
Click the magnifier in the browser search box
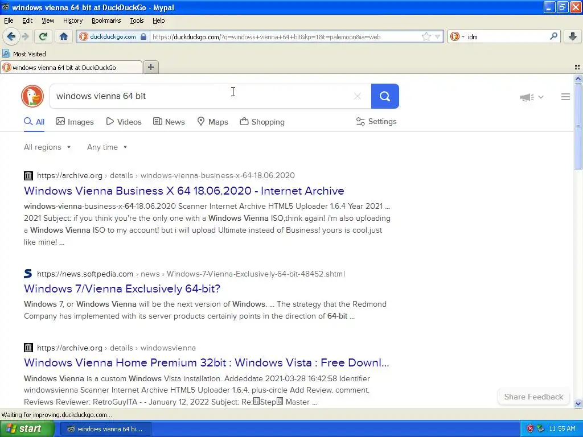pos(553,36)
